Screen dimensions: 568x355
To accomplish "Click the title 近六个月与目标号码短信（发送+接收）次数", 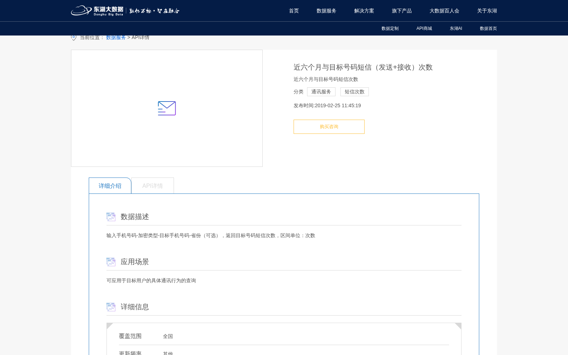I will point(363,67).
